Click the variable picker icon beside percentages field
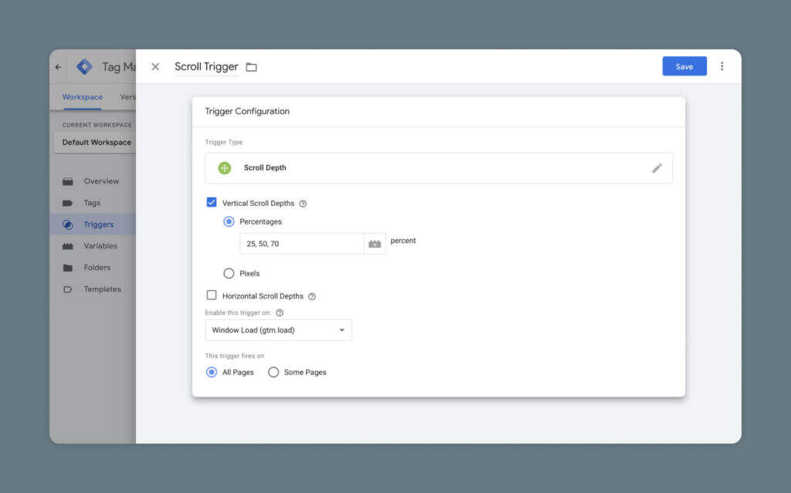Viewport: 791px width, 493px height. coord(375,244)
